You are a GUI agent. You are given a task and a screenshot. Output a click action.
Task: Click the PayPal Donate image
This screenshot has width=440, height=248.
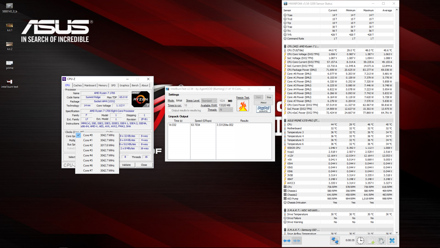coord(263,109)
